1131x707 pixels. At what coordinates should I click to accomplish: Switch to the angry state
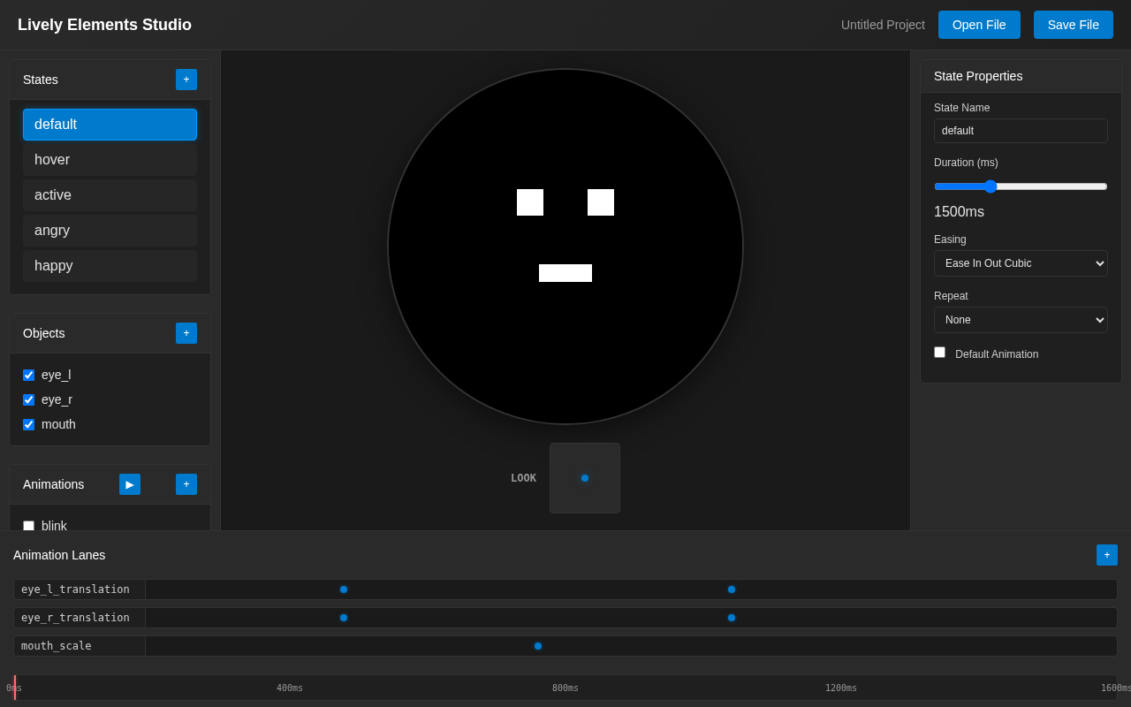click(110, 230)
